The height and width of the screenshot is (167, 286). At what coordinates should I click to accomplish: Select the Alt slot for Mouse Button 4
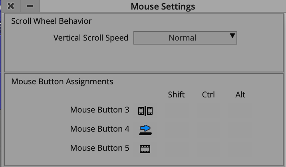click(x=240, y=130)
